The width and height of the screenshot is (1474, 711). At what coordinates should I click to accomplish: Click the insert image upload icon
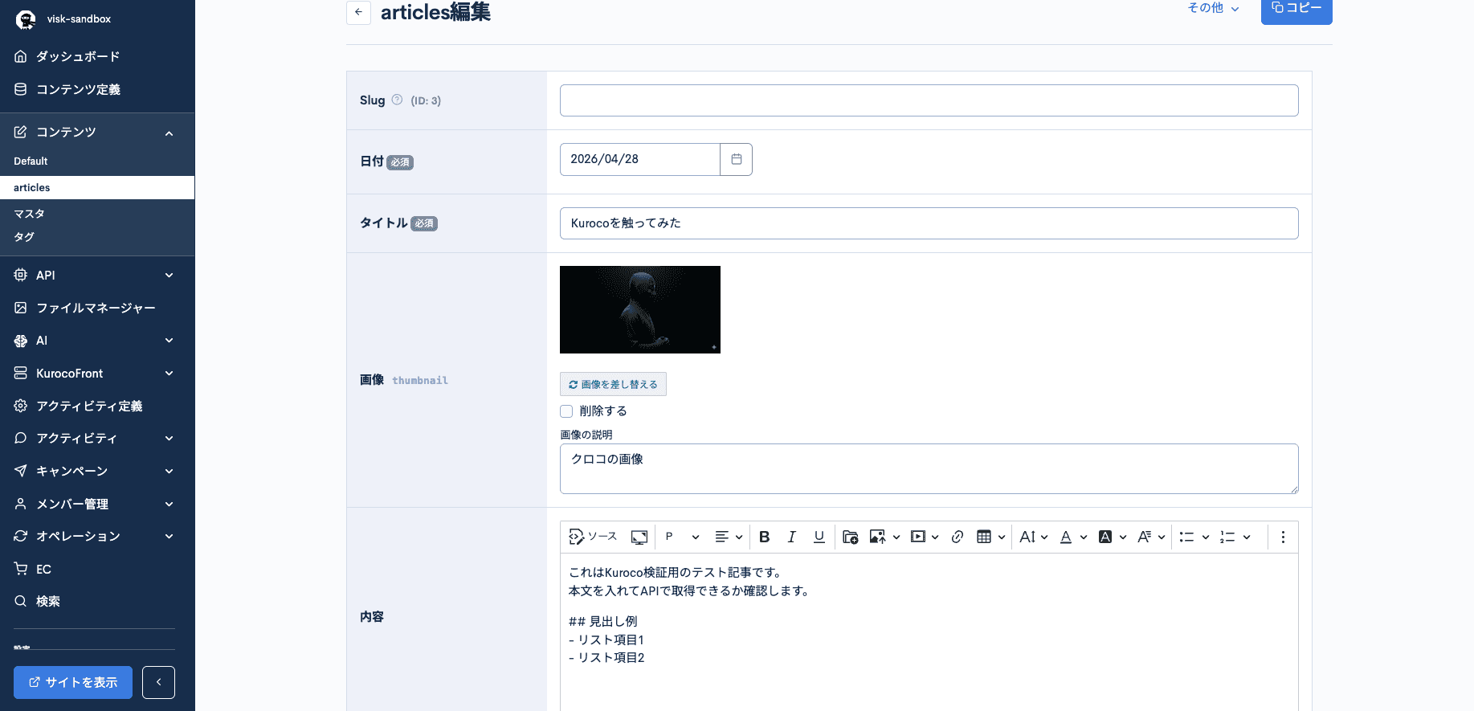pyautogui.click(x=877, y=537)
